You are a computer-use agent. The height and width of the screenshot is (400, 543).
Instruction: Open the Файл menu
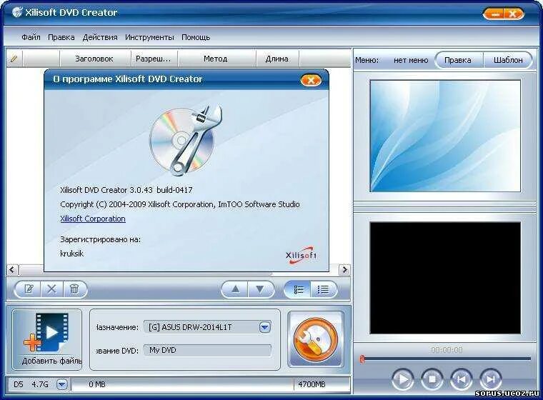click(x=31, y=37)
